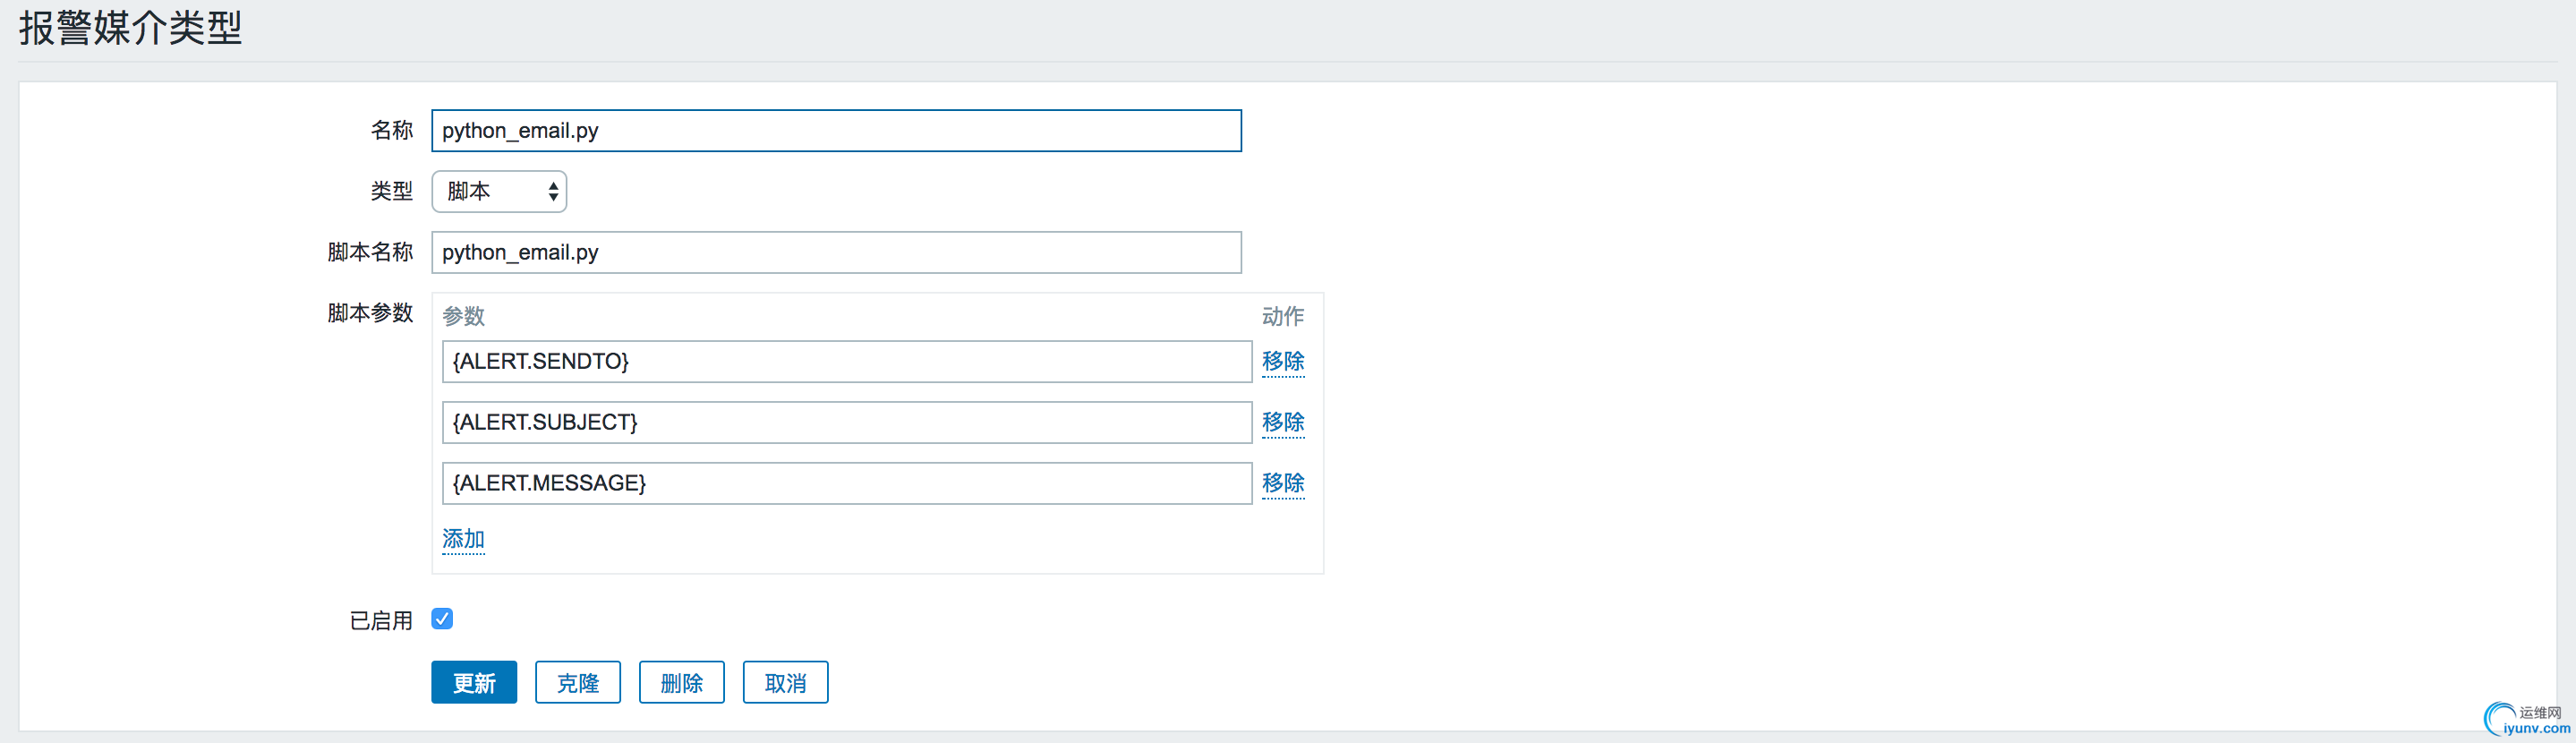Click the 名称 name input field
This screenshot has width=2576, height=743.
(835, 131)
